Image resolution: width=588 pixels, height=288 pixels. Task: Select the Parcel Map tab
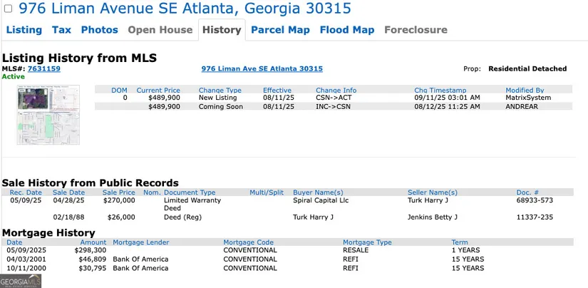pos(280,30)
